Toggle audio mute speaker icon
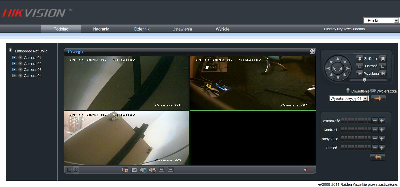Viewport: 400px width, 187px height. pos(307,170)
